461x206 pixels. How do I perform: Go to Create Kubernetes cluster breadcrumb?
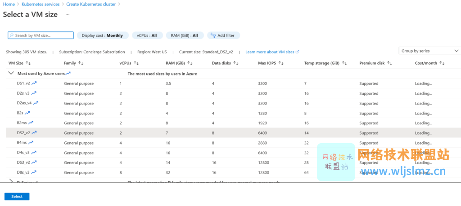click(91, 4)
